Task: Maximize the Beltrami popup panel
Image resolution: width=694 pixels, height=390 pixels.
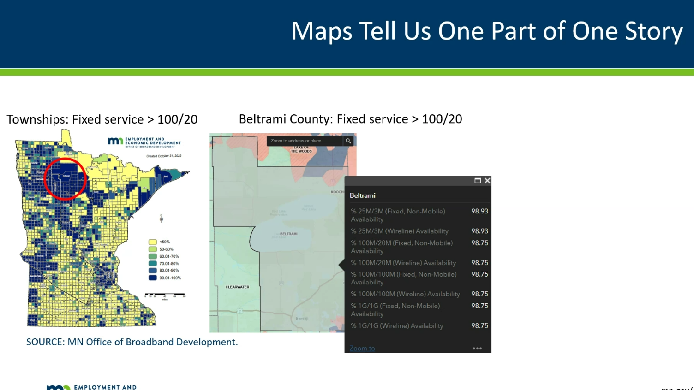Action: 478,181
